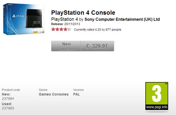Click the rated 4.20 by 877 people text
This screenshot has height=115, width=176.
97,30
